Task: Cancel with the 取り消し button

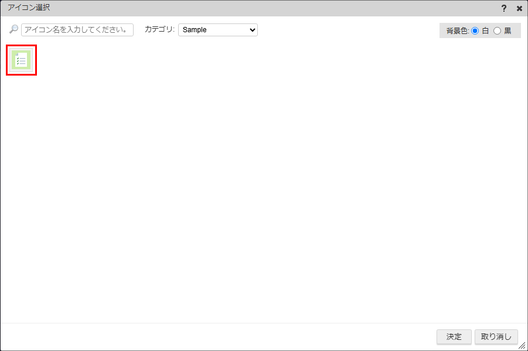Action: pos(496,336)
